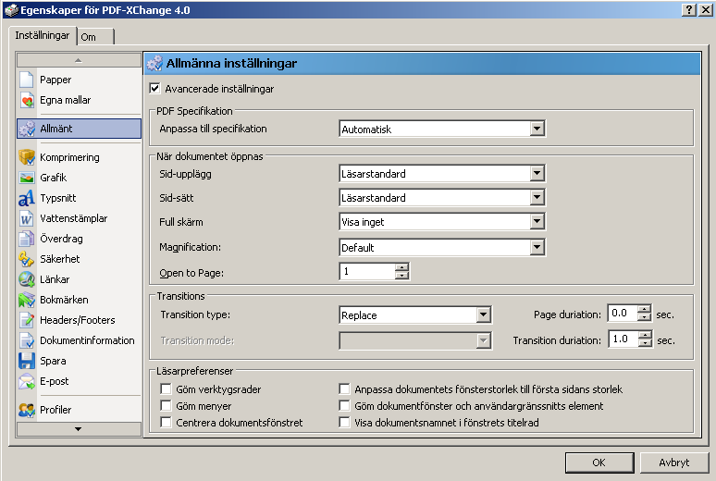Check Göm dokumentfönster och användargränssnitts element

344,406
